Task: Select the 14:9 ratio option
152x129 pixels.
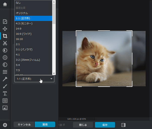Action: pyautogui.click(x=33, y=29)
